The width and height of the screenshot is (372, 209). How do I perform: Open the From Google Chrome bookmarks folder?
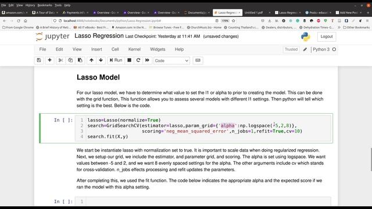click(x=18, y=27)
